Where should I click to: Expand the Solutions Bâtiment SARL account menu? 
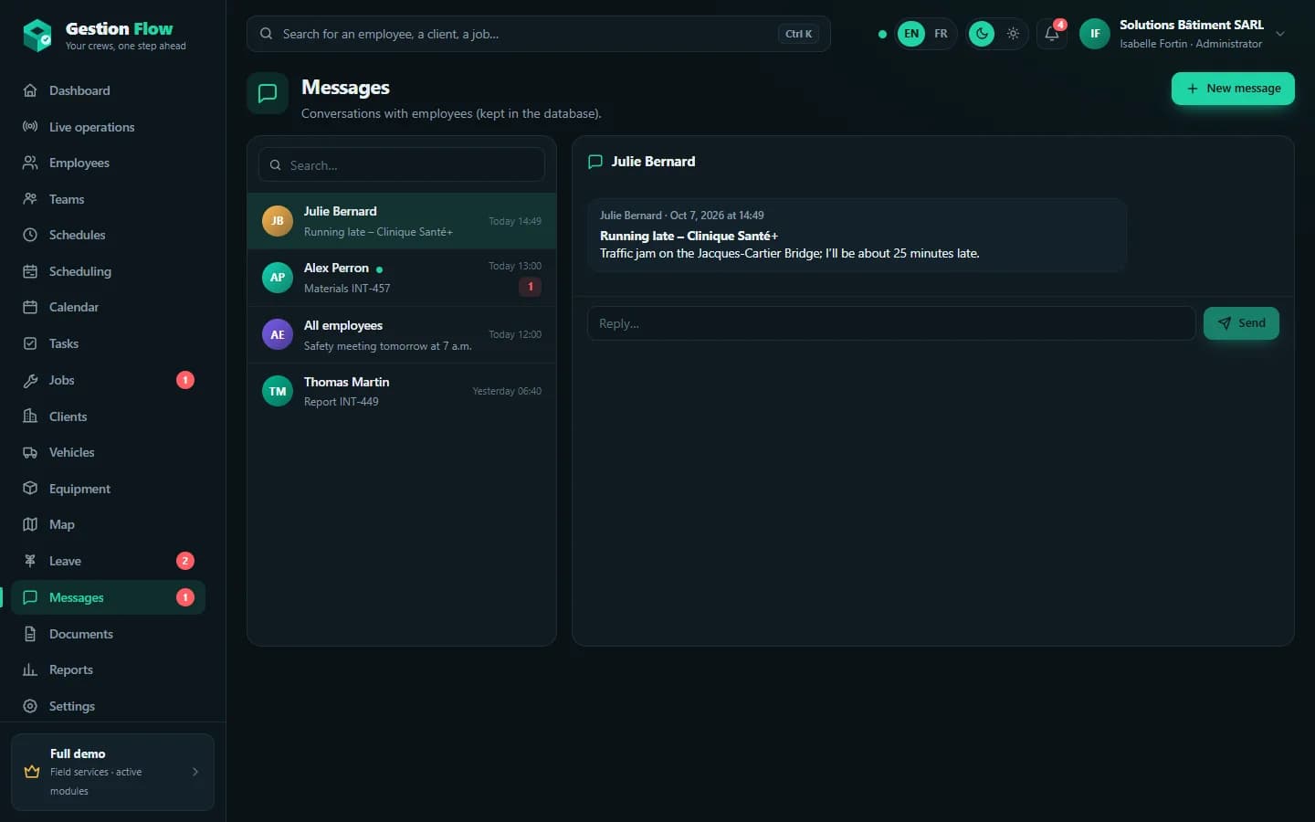[1183, 34]
